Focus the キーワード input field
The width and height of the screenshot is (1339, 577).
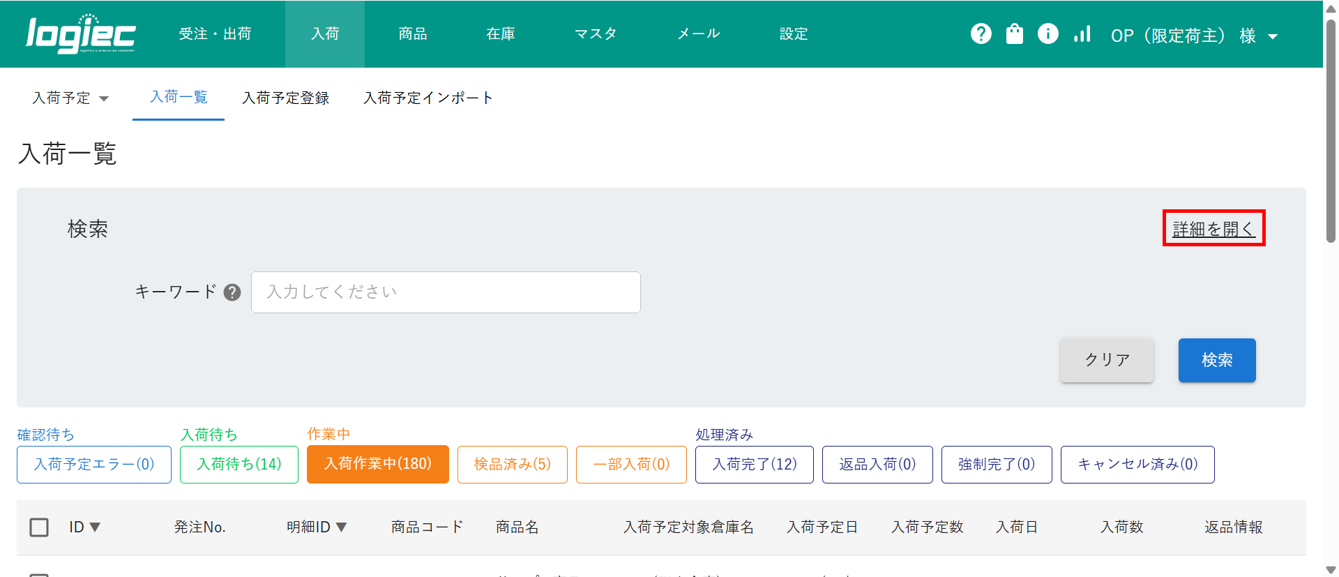[446, 292]
